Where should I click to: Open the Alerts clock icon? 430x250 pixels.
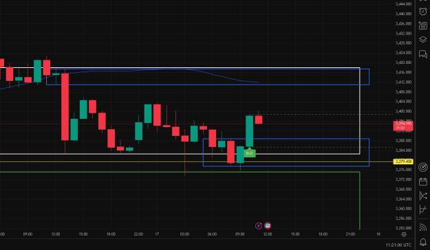tap(423, 12)
